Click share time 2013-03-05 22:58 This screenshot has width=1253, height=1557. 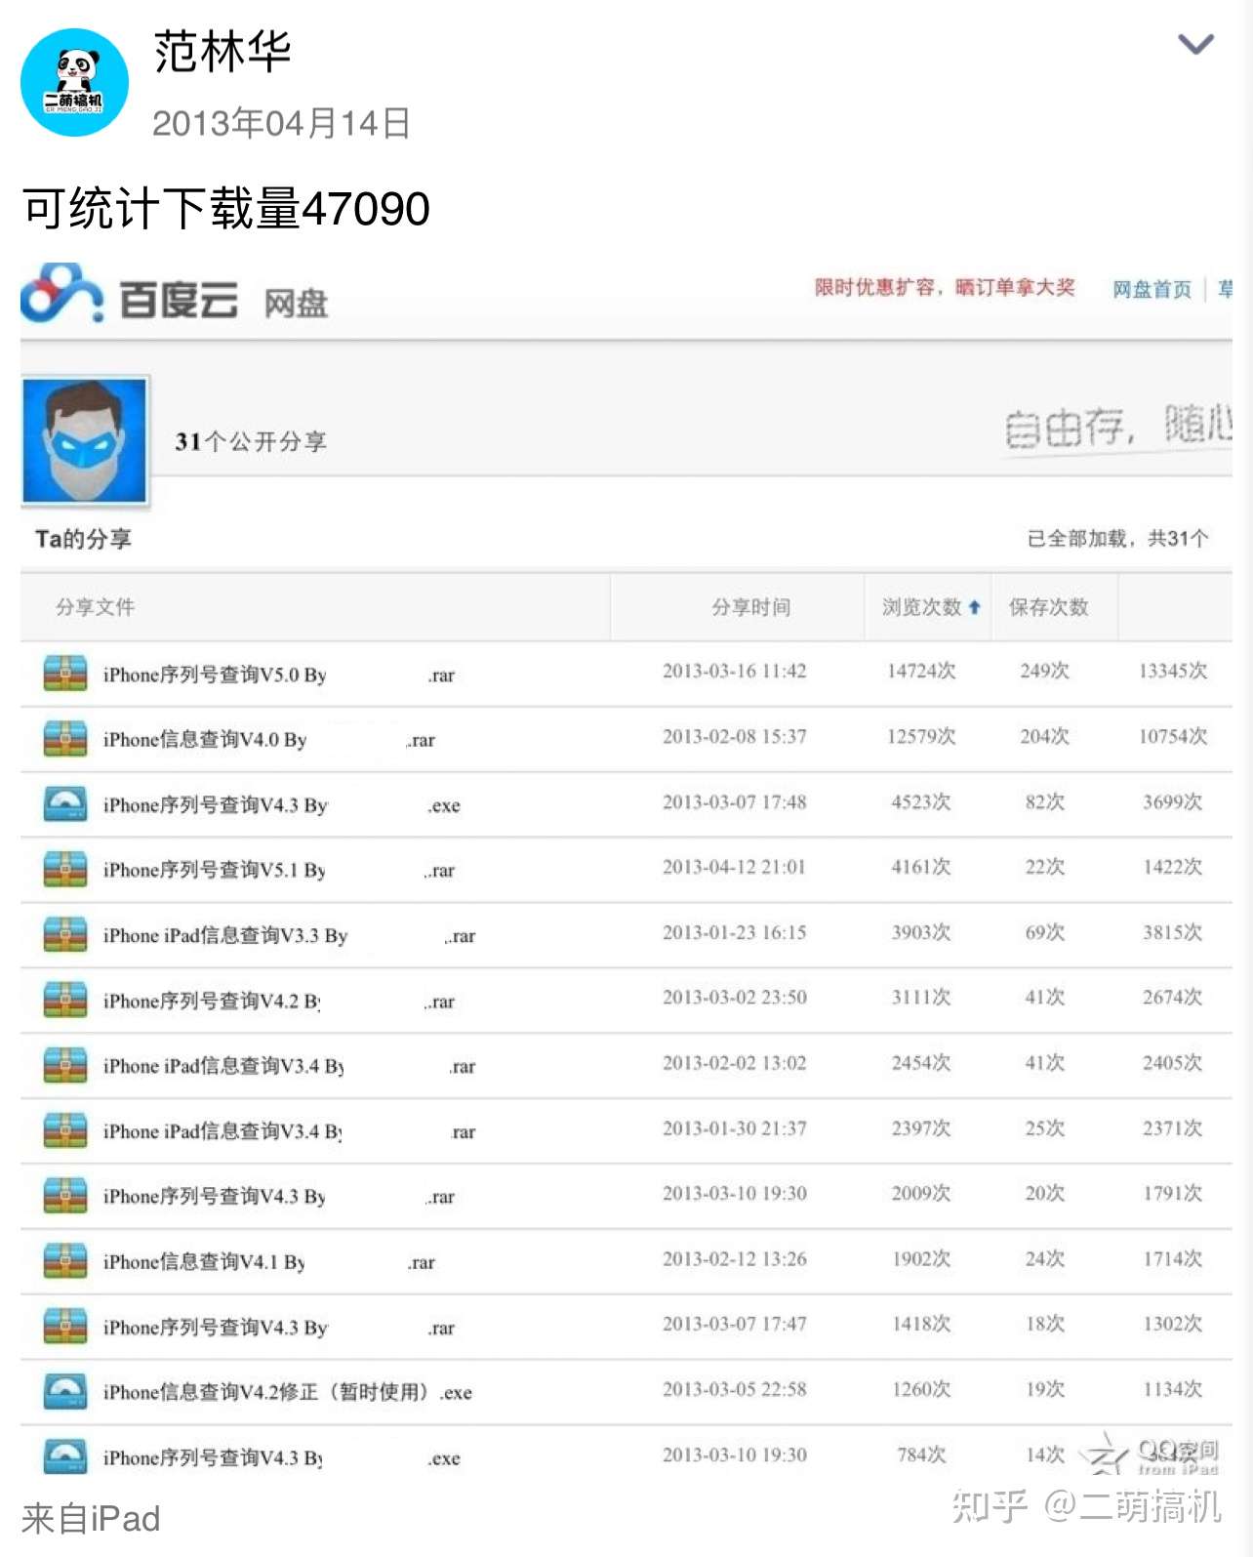click(x=735, y=1389)
